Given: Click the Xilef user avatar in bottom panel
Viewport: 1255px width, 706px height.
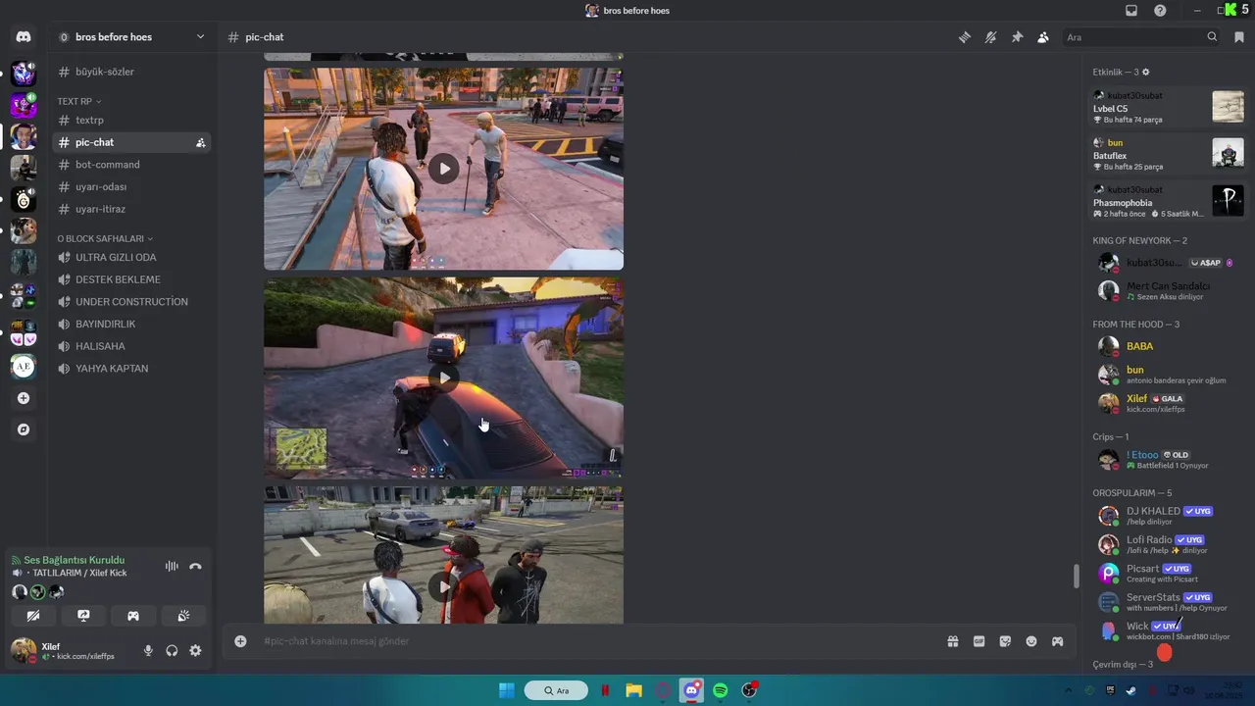Looking at the screenshot, I should [x=24, y=650].
